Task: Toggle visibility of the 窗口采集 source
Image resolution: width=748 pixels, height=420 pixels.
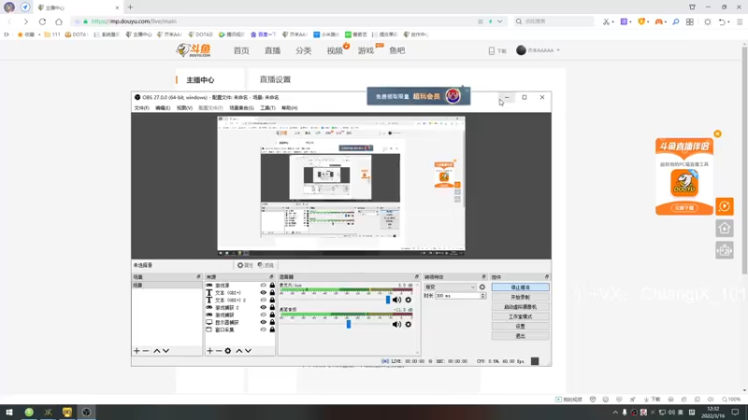Action: [x=264, y=329]
